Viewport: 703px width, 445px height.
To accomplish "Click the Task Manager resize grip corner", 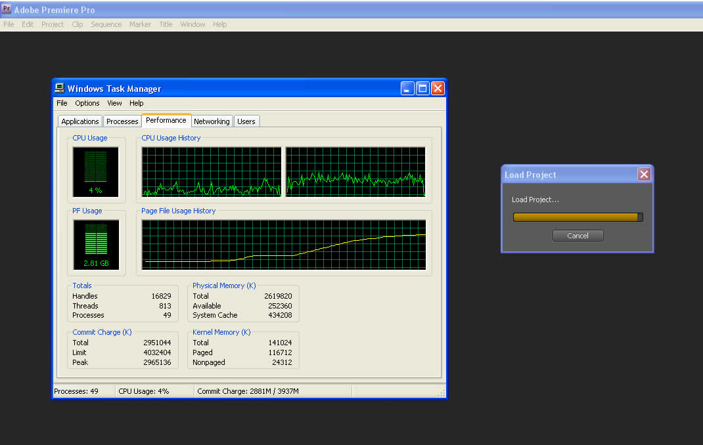I will 442,392.
